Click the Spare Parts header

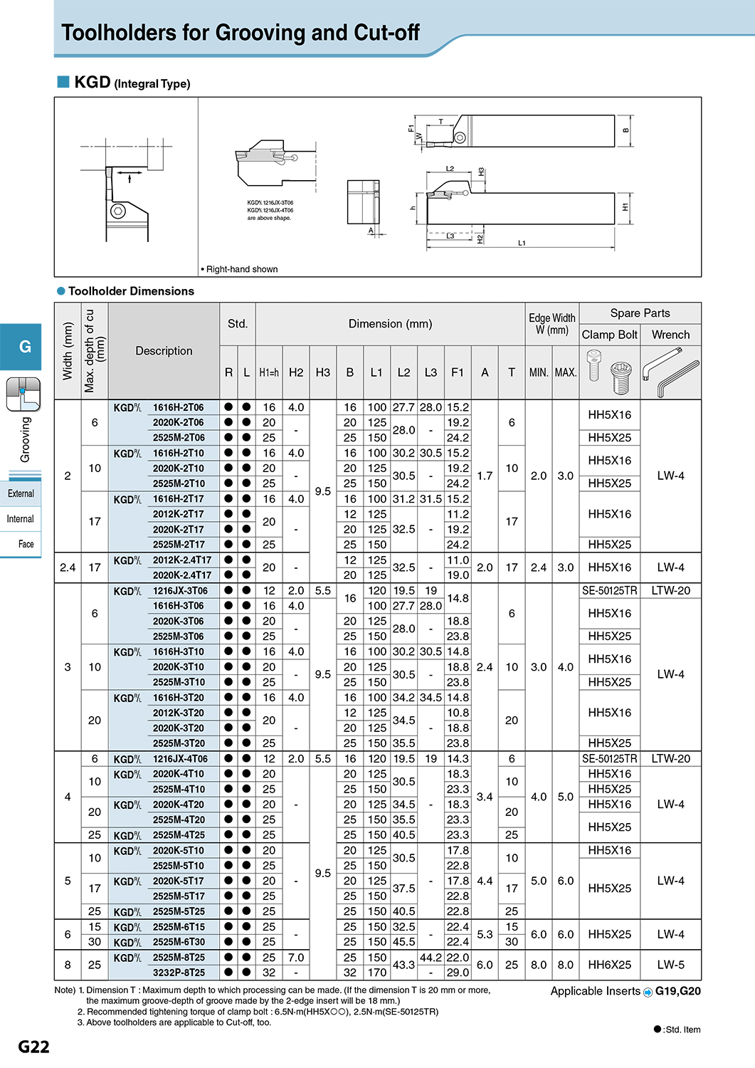tap(640, 313)
